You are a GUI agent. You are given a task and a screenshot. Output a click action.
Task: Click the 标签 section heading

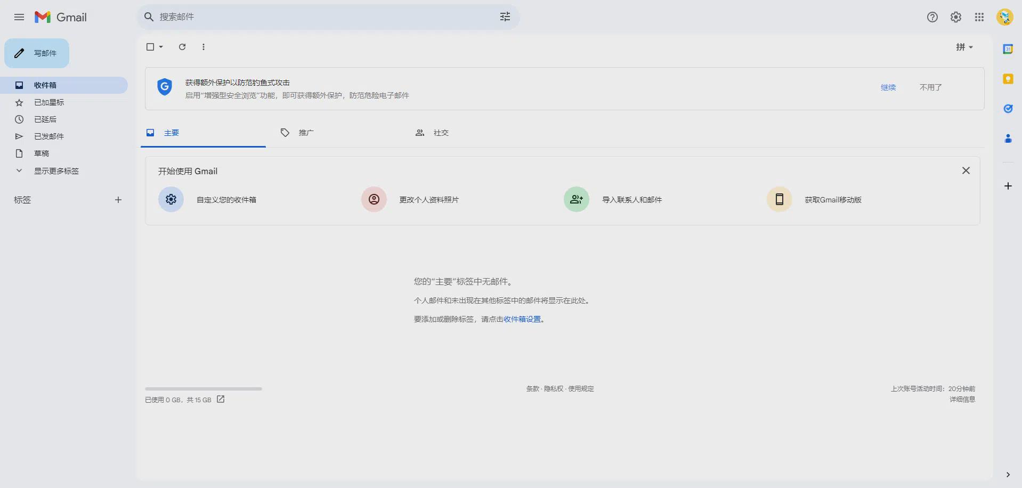[x=22, y=200]
